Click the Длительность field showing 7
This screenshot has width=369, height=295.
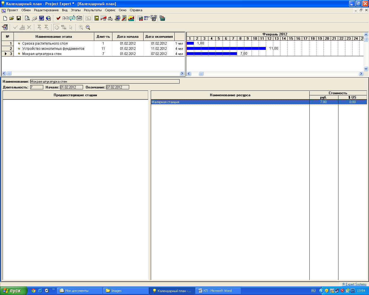pyautogui.click(x=37, y=87)
